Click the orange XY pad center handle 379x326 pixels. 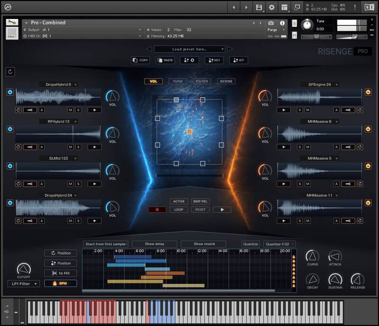189,131
